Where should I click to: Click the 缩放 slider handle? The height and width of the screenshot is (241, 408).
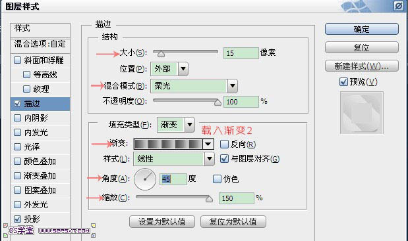[209, 199]
